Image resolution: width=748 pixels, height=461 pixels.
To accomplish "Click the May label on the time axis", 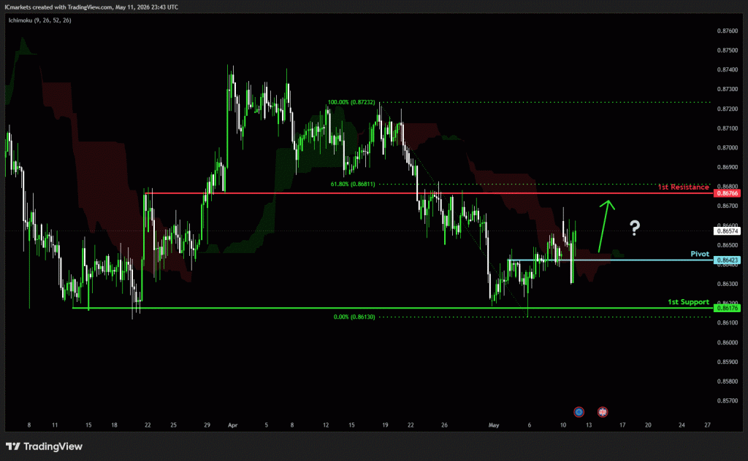I will point(493,425).
